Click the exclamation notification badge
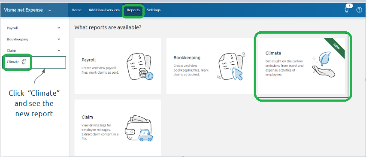 [350, 6]
